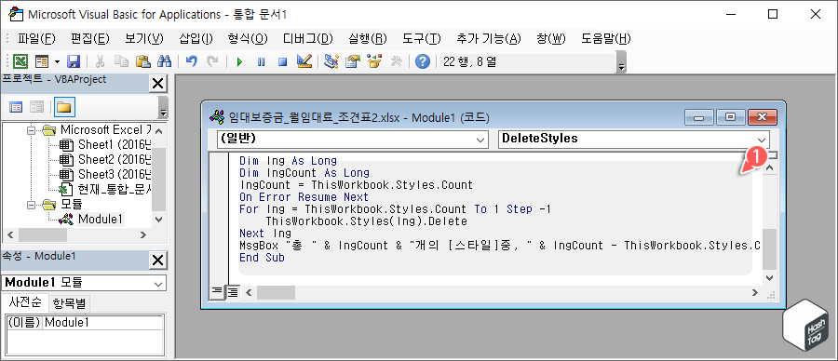Open Find with binoculars icon

[165, 61]
